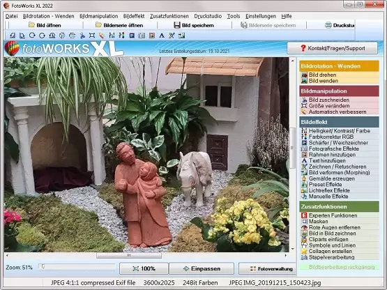Click the toolbar sharpen/blur blue square icon
The height and width of the screenshot is (290, 387).
click(132, 36)
